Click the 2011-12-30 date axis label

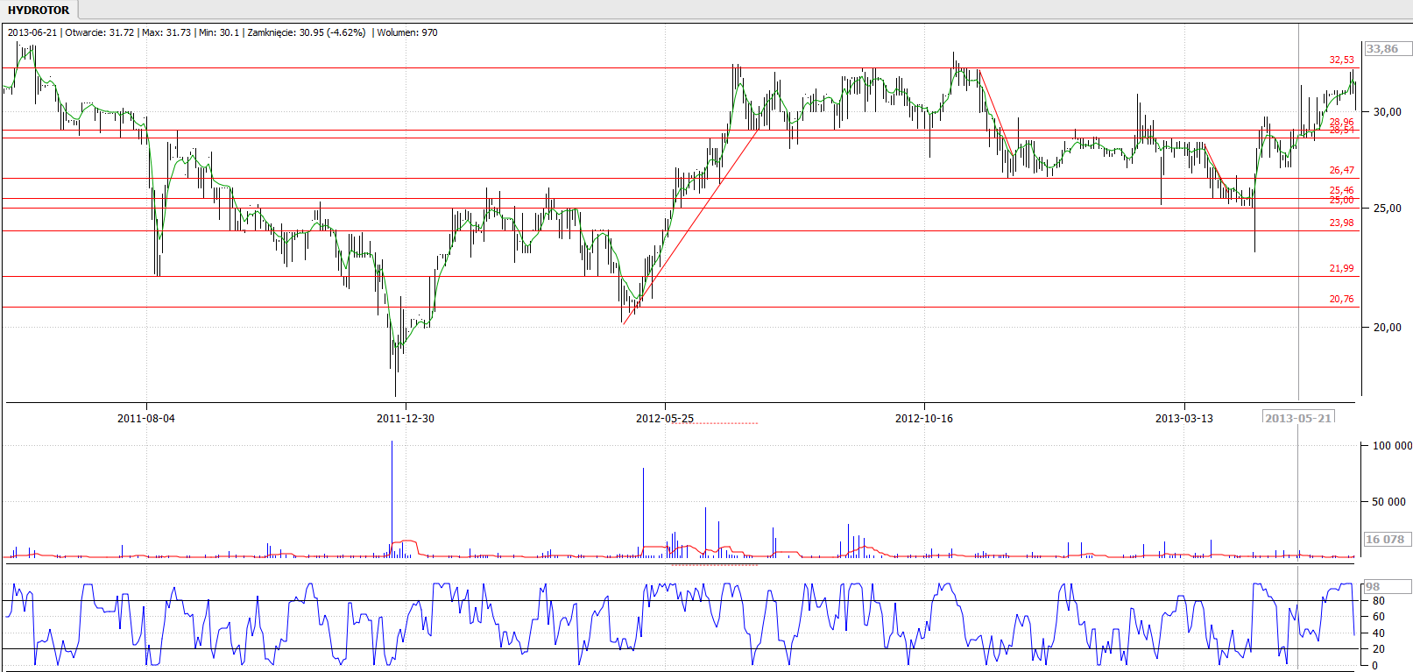(406, 418)
